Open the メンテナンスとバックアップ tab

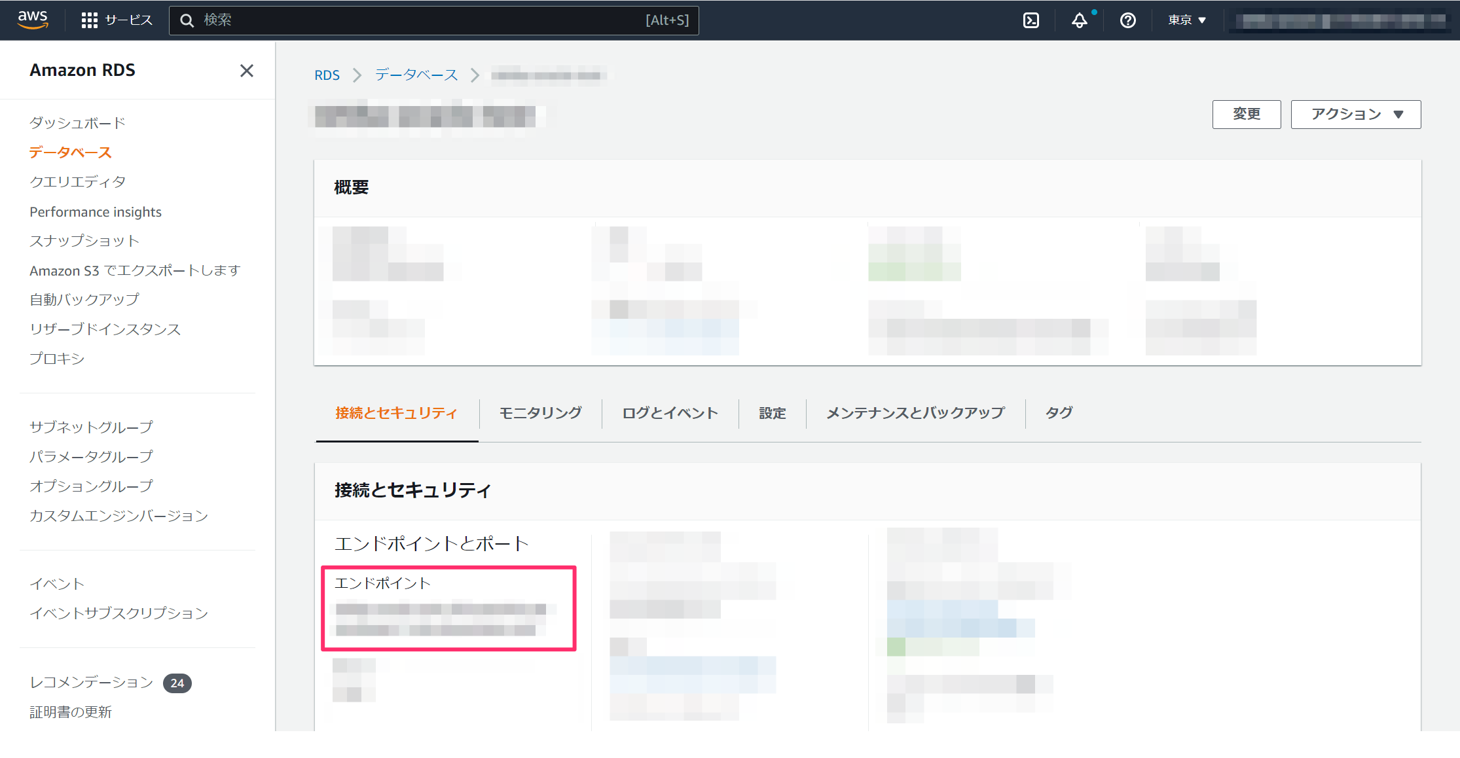(x=915, y=413)
